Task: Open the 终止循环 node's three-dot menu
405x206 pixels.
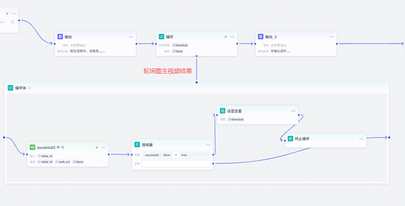Action: click(x=361, y=139)
